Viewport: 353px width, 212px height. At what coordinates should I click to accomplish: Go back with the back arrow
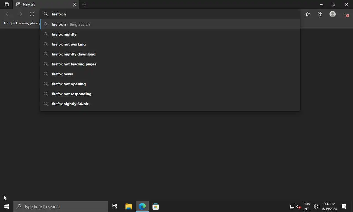(8, 14)
